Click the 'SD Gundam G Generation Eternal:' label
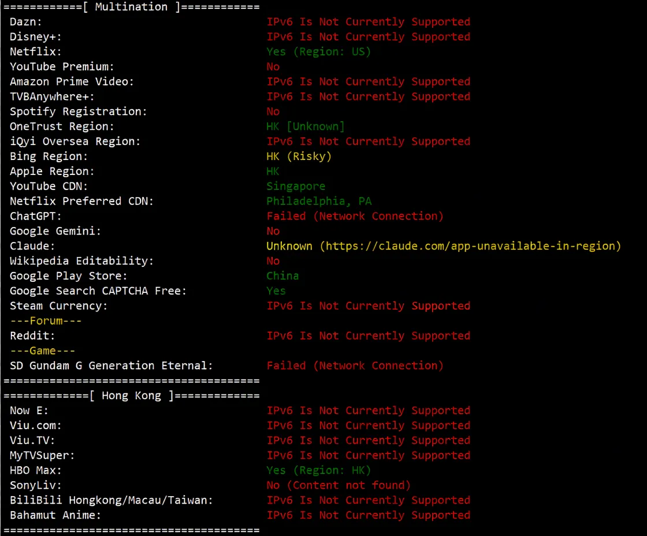The image size is (647, 536). point(111,366)
